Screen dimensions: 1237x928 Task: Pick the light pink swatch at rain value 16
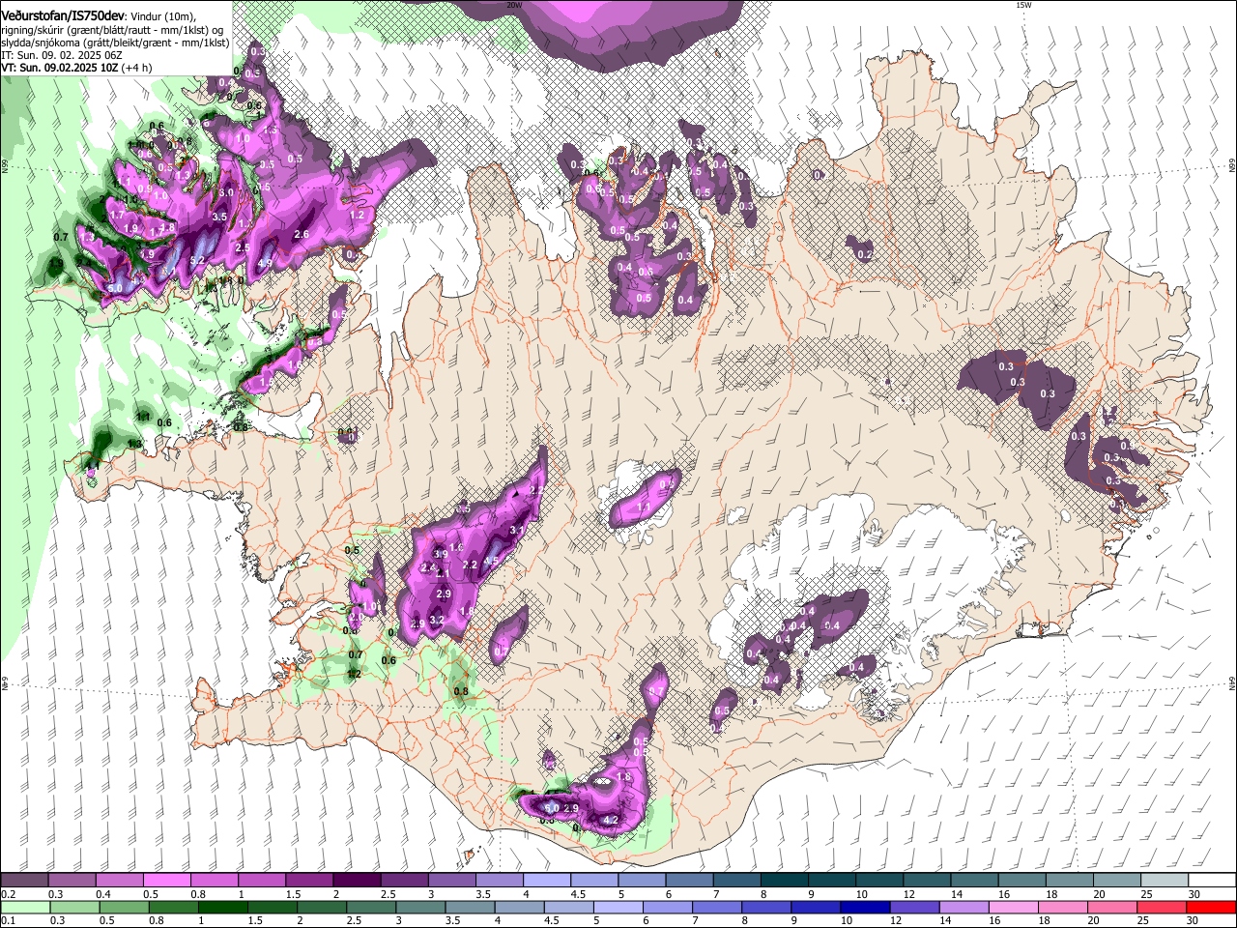pyautogui.click(x=1012, y=907)
